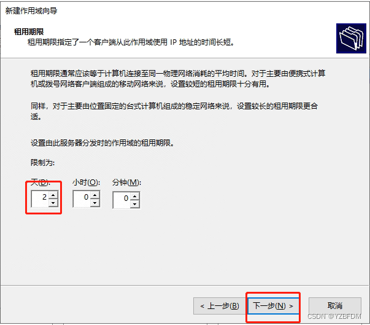Focus the 分钟(M) minutes input field
370x325 pixels.
click(121, 200)
